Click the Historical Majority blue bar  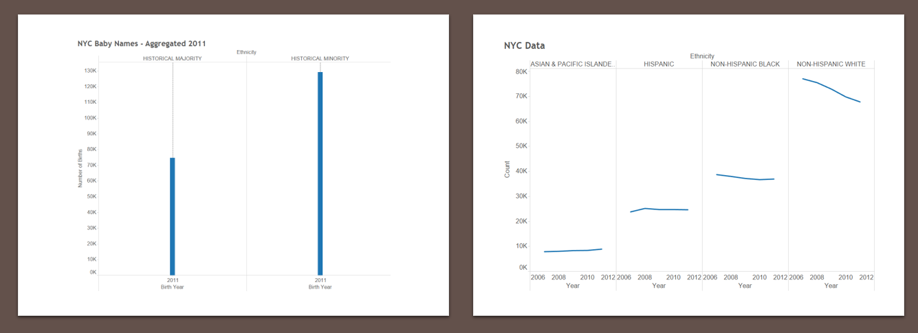[173, 216]
